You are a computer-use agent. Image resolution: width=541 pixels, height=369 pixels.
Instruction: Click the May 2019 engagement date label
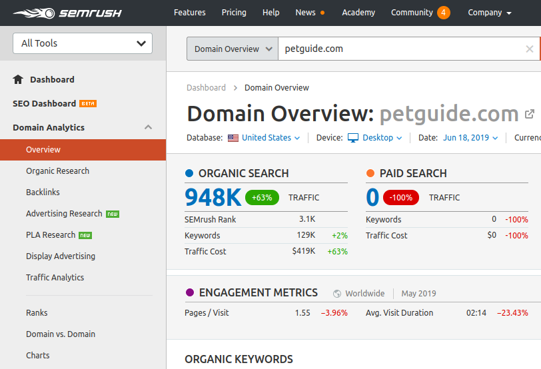pos(418,294)
